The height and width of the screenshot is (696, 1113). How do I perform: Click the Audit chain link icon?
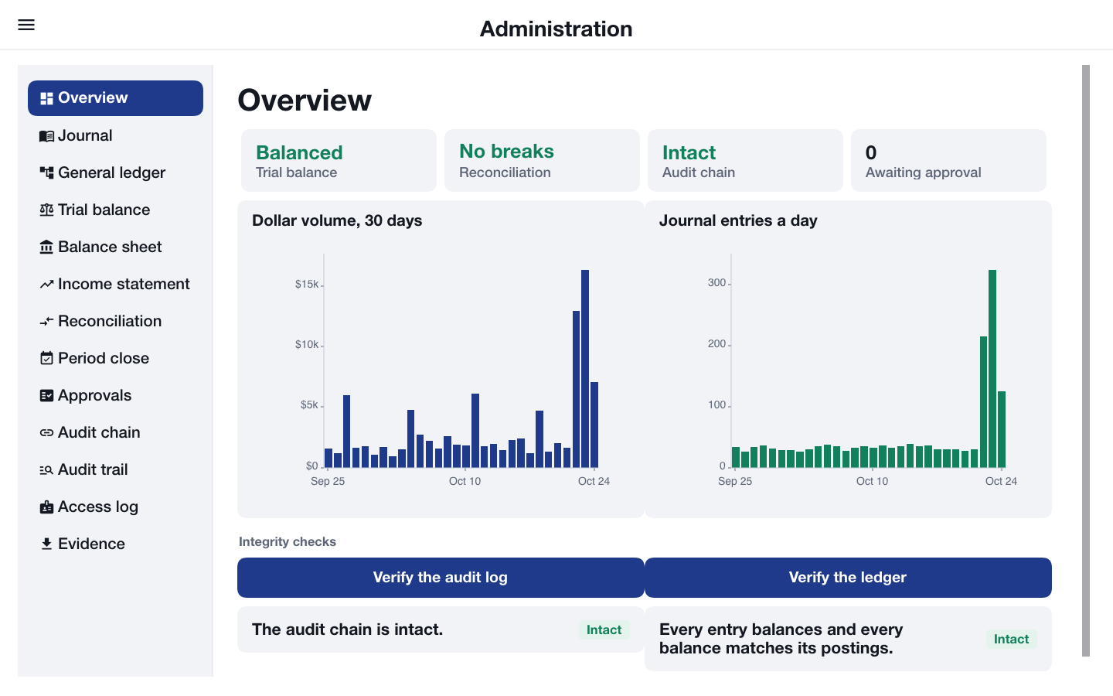[46, 433]
